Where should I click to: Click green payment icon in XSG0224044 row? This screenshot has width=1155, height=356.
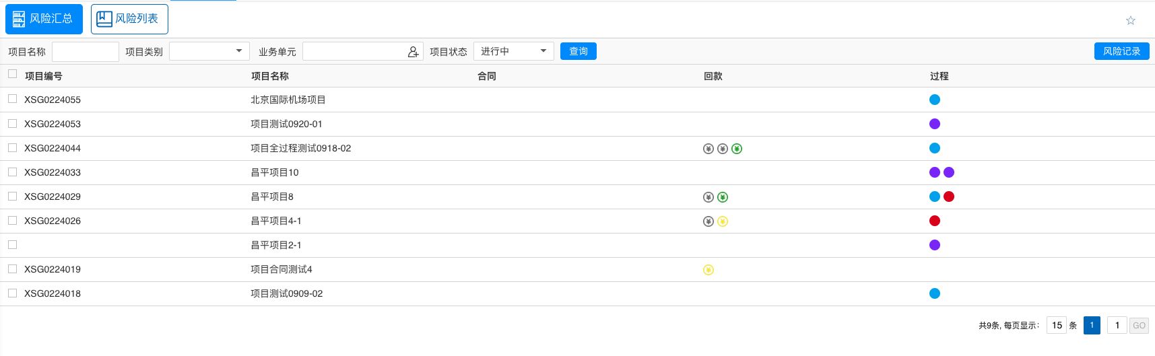pos(737,149)
